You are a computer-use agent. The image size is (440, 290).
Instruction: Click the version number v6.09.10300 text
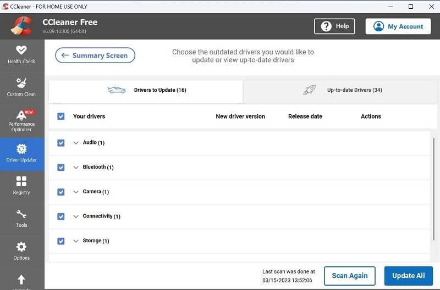click(64, 31)
